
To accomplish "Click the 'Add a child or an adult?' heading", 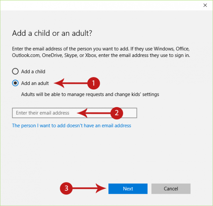I will pos(52,33).
